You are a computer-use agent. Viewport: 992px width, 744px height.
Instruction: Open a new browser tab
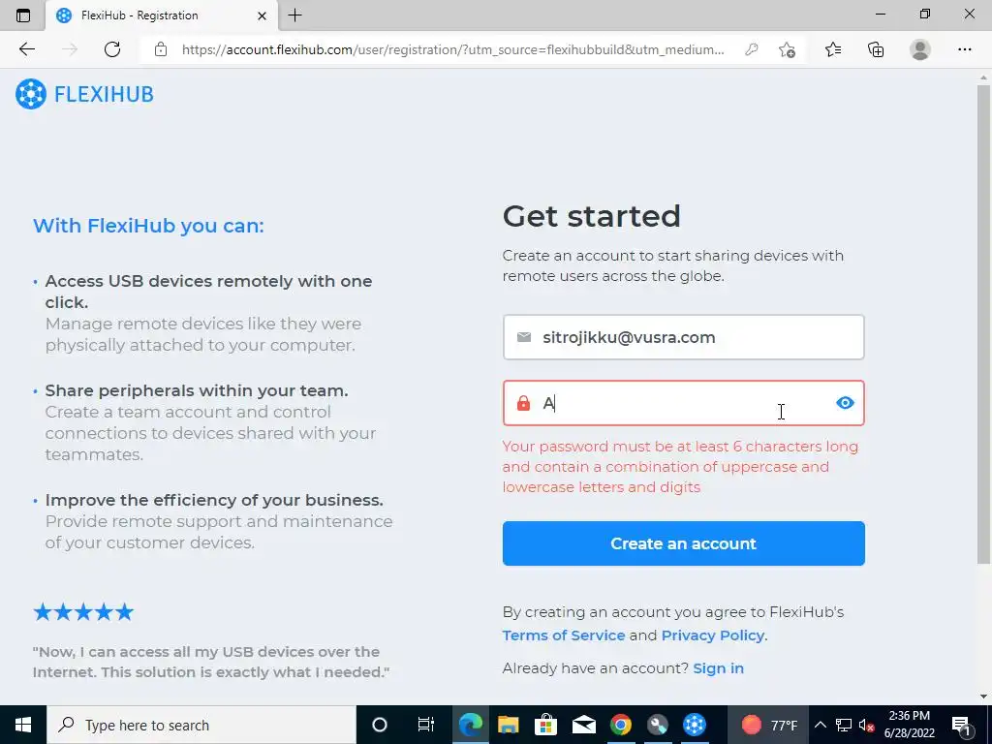click(294, 15)
